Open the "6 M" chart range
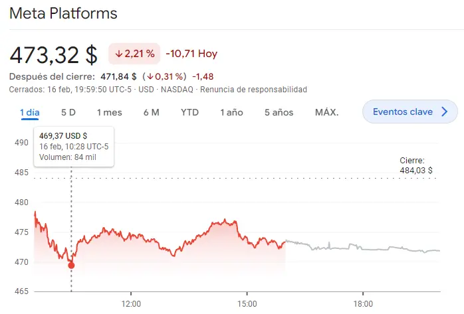Screen dimensions: 464x314 (151, 112)
